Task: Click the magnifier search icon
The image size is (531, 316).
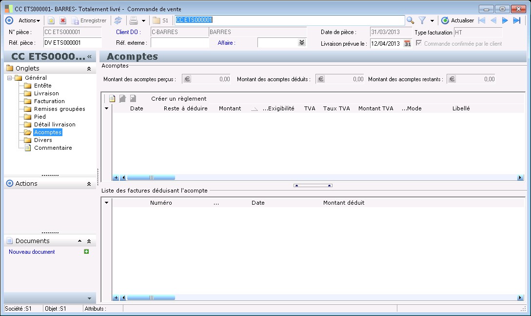Action: pos(410,20)
